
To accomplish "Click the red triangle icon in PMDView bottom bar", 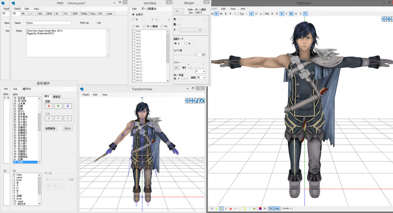I will click(x=231, y=208).
